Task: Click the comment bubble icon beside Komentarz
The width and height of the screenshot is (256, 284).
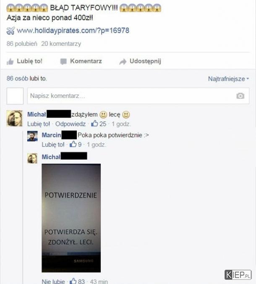Action: (63, 62)
